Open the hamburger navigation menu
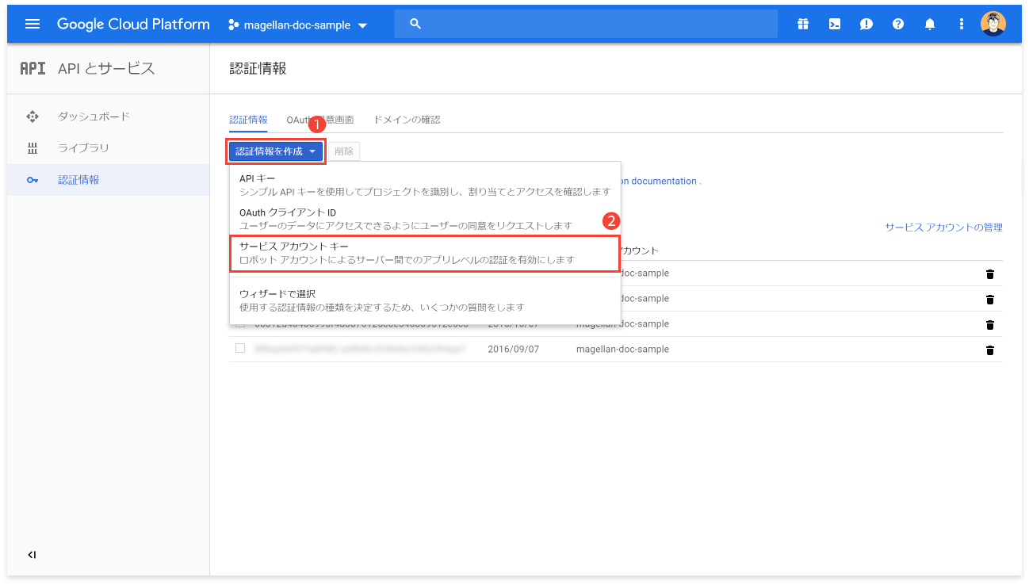1029x585 pixels. click(33, 24)
